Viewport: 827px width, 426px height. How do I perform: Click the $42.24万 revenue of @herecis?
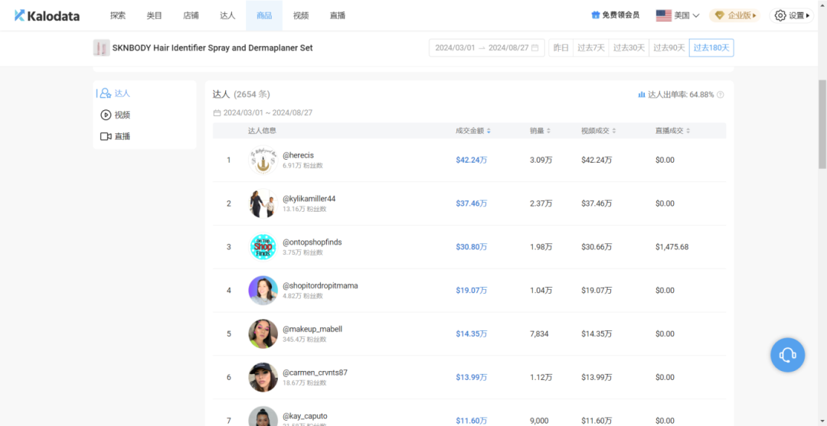point(472,160)
